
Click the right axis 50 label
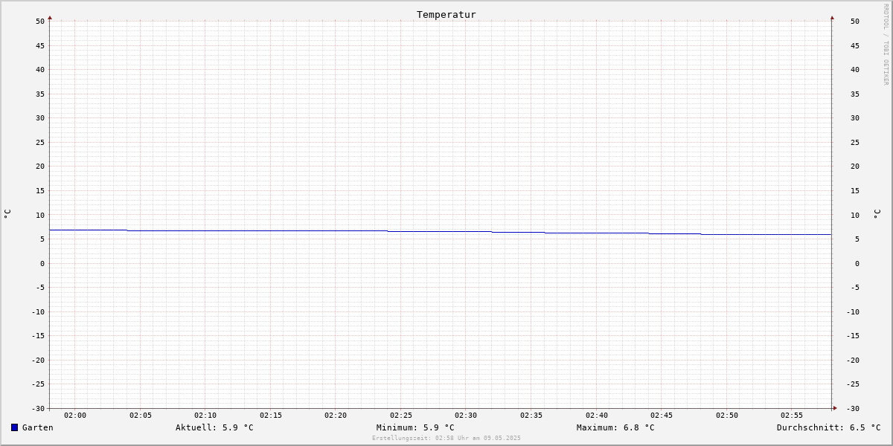click(x=855, y=21)
